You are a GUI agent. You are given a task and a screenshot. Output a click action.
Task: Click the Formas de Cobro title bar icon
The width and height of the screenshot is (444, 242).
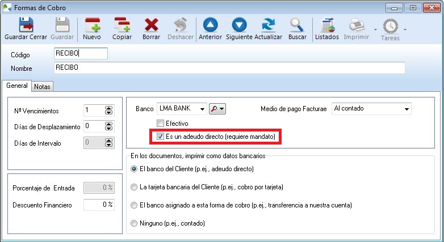click(7, 7)
